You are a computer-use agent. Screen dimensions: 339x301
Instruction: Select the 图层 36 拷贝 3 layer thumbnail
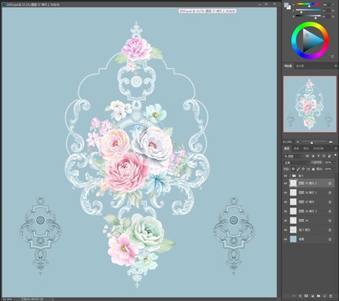coord(293,192)
